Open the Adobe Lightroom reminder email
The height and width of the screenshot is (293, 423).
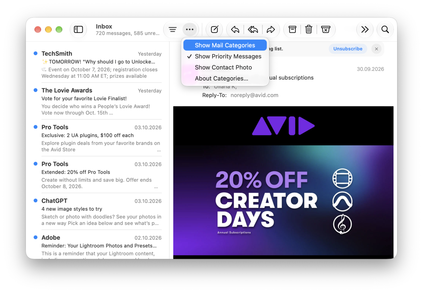coord(97,245)
